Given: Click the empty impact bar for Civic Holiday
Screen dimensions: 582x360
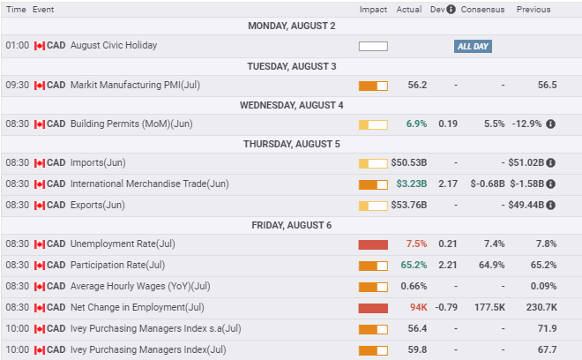Looking at the screenshot, I should point(373,46).
